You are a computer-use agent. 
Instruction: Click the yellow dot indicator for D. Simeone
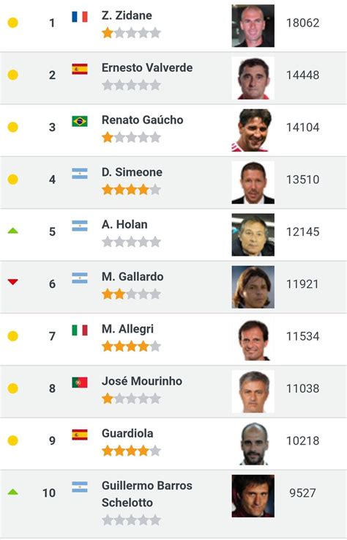click(12, 180)
